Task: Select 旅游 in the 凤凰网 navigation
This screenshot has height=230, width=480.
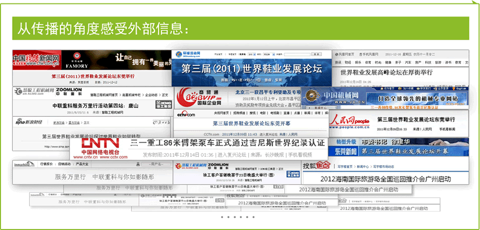Action: pos(438,62)
